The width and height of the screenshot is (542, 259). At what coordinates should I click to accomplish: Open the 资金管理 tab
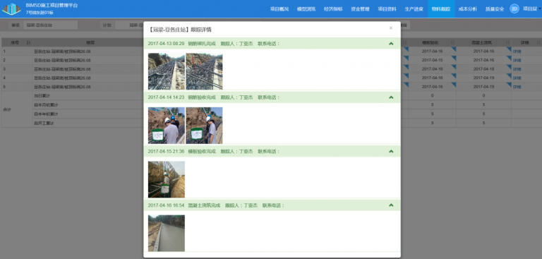coord(360,9)
